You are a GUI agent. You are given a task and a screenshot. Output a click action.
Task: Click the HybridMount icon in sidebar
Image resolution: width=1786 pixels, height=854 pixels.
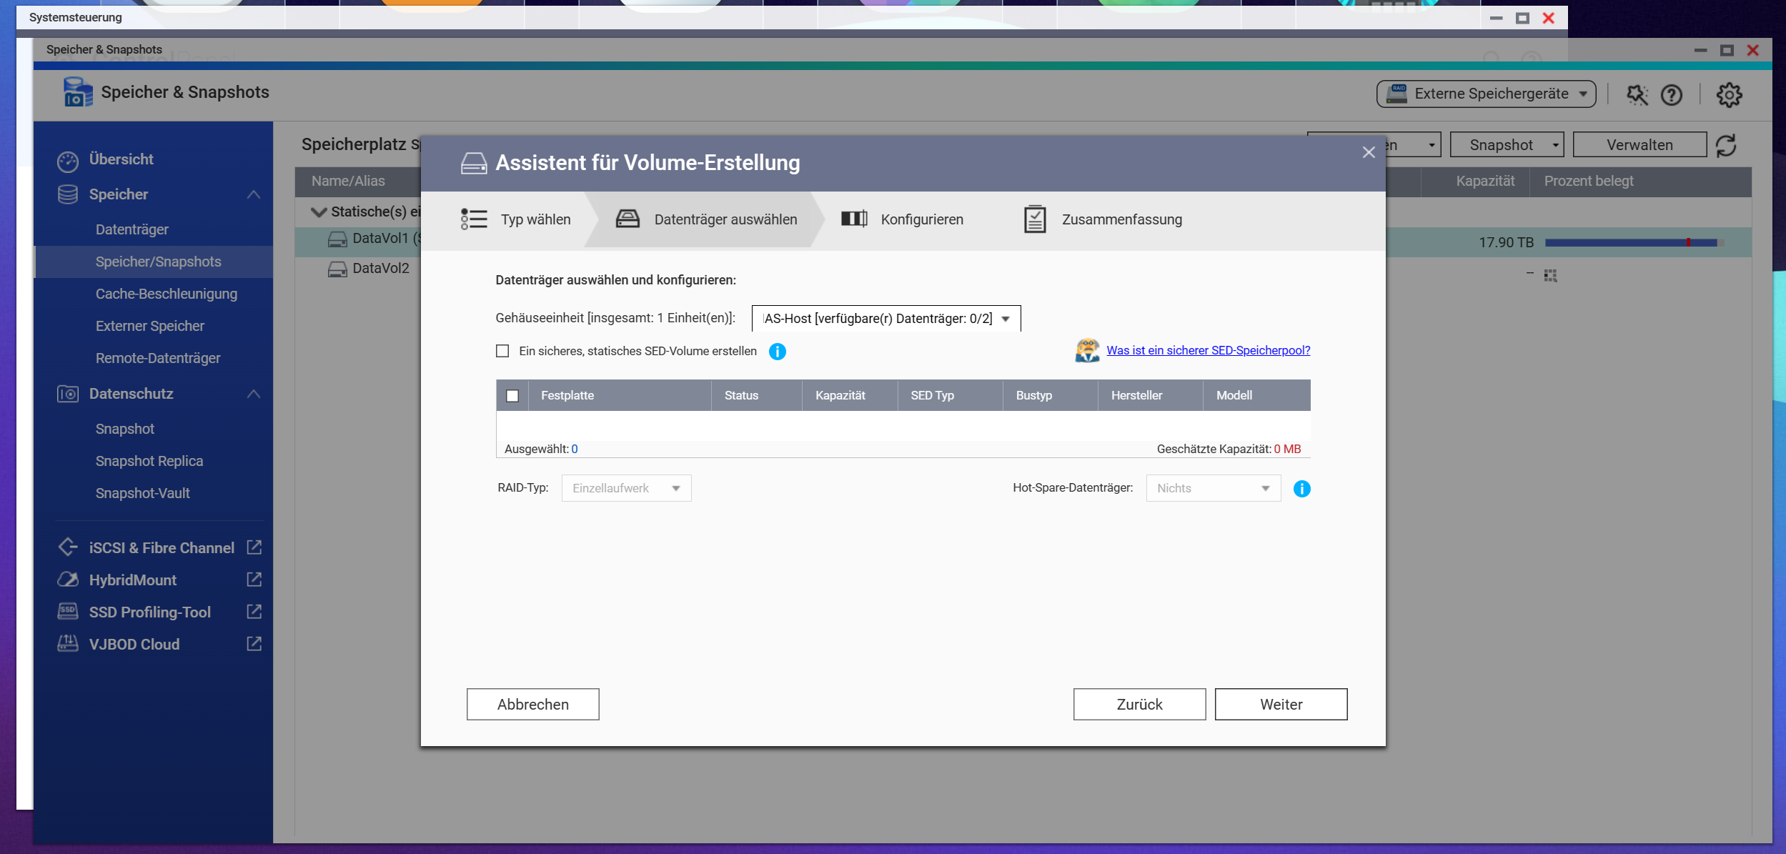point(68,580)
